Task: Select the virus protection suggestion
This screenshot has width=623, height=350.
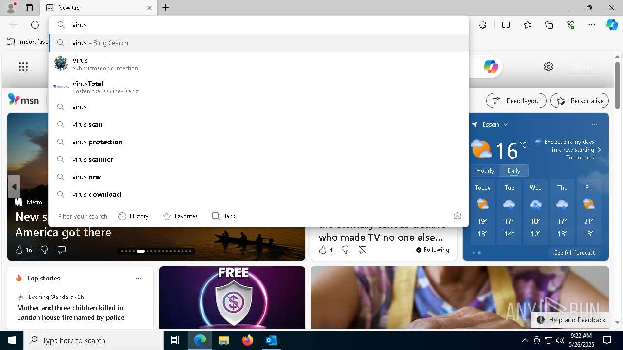Action: pyautogui.click(x=258, y=142)
